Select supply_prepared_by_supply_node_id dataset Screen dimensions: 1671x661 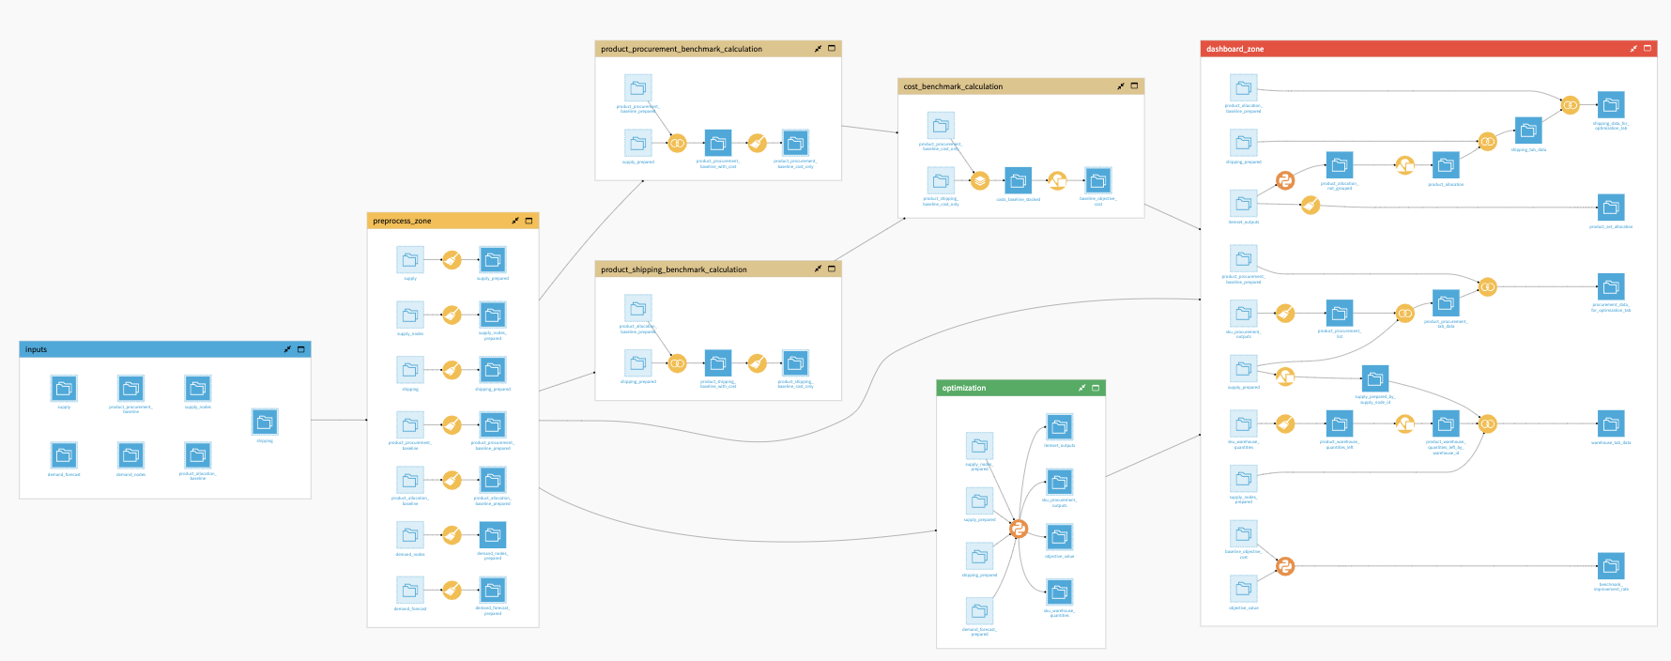1375,378
